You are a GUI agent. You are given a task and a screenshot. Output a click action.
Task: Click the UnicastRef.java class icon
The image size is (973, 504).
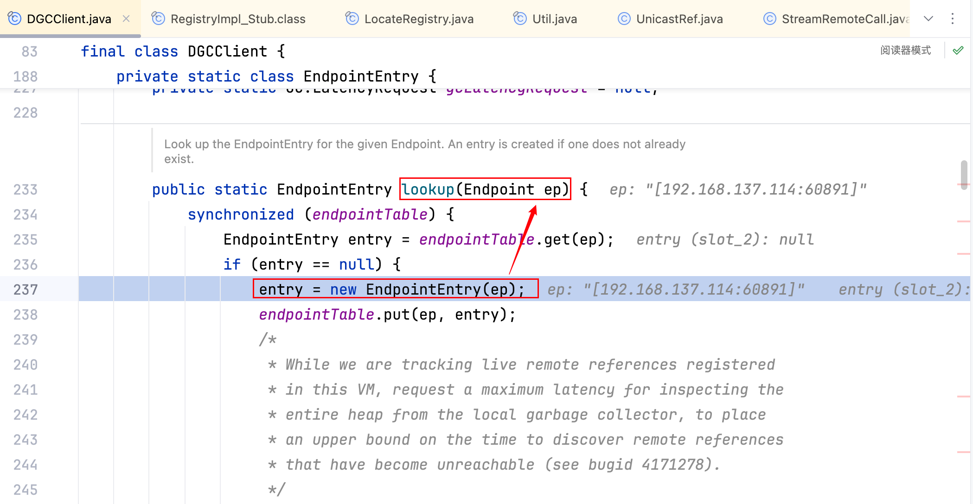624,19
